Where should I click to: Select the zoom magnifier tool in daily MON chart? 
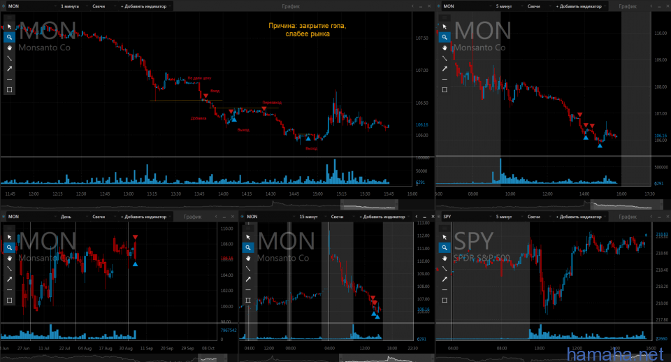9,248
